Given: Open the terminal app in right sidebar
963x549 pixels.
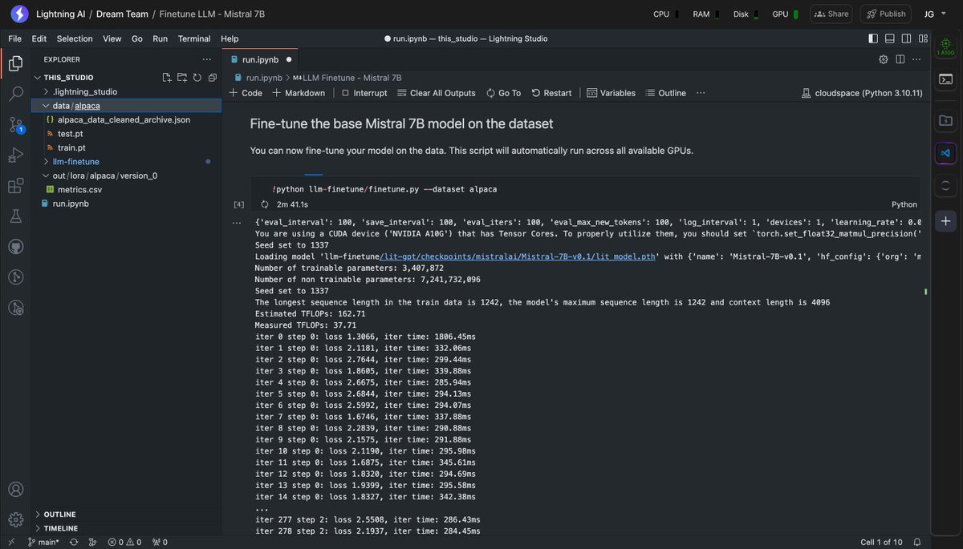Looking at the screenshot, I should pos(946,79).
